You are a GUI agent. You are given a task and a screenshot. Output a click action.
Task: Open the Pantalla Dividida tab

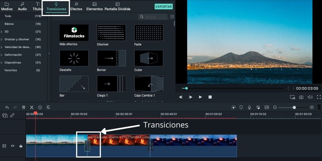point(118,6)
